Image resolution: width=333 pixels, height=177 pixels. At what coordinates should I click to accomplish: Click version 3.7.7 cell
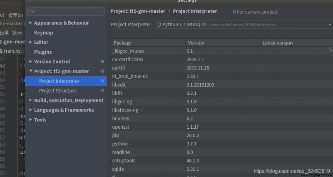coord(191,144)
